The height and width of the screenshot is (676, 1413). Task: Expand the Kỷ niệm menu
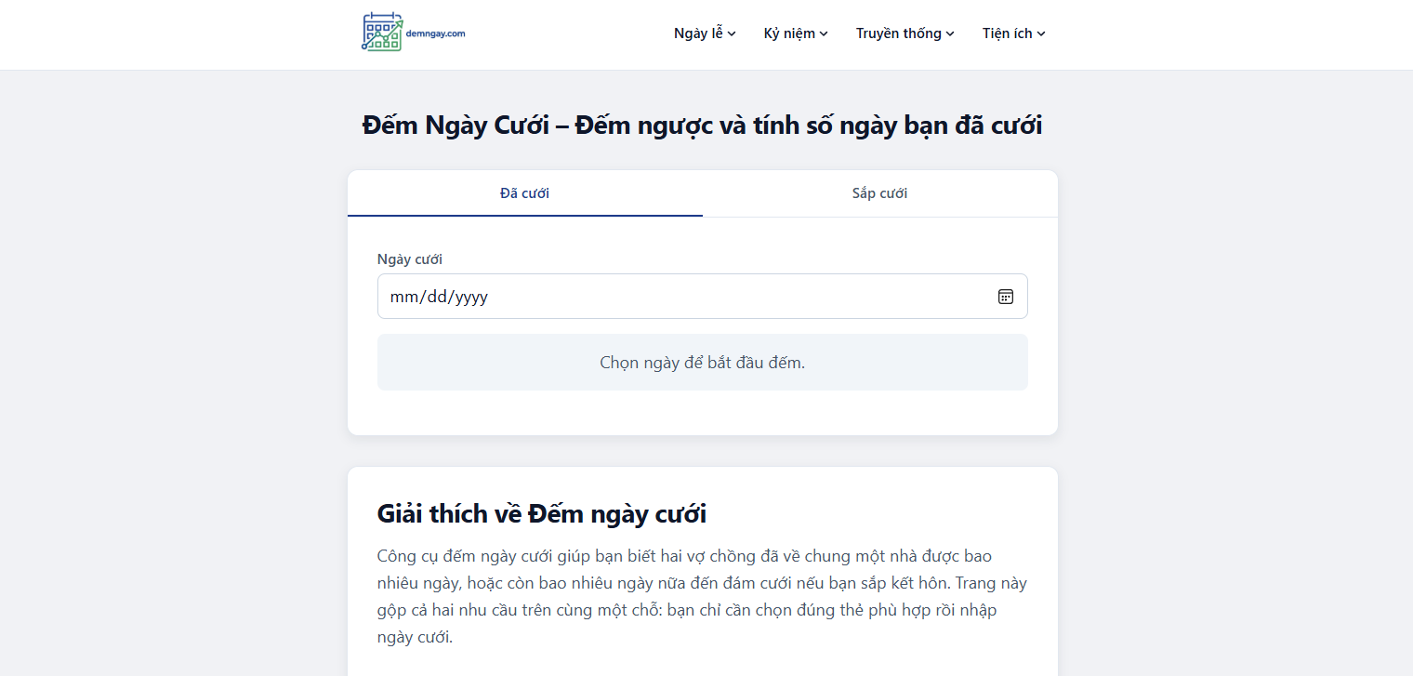[x=796, y=33]
